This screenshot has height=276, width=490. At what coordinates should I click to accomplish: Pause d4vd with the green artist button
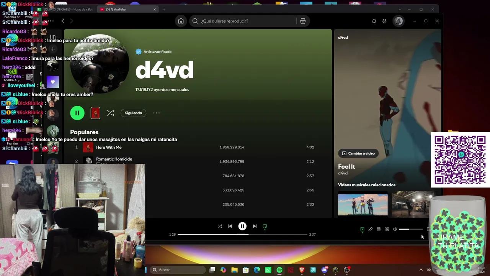77,113
